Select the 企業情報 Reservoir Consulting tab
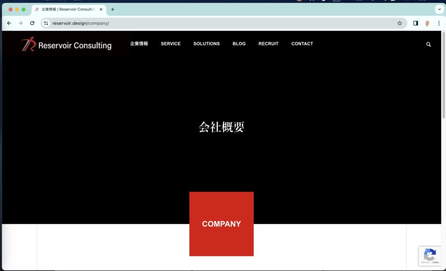This screenshot has height=271, width=446. point(69,9)
